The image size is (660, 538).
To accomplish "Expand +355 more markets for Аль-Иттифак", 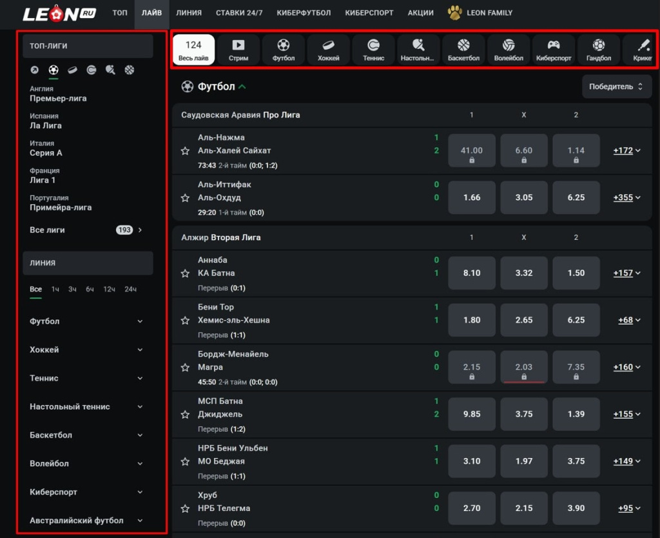I will pyautogui.click(x=626, y=197).
